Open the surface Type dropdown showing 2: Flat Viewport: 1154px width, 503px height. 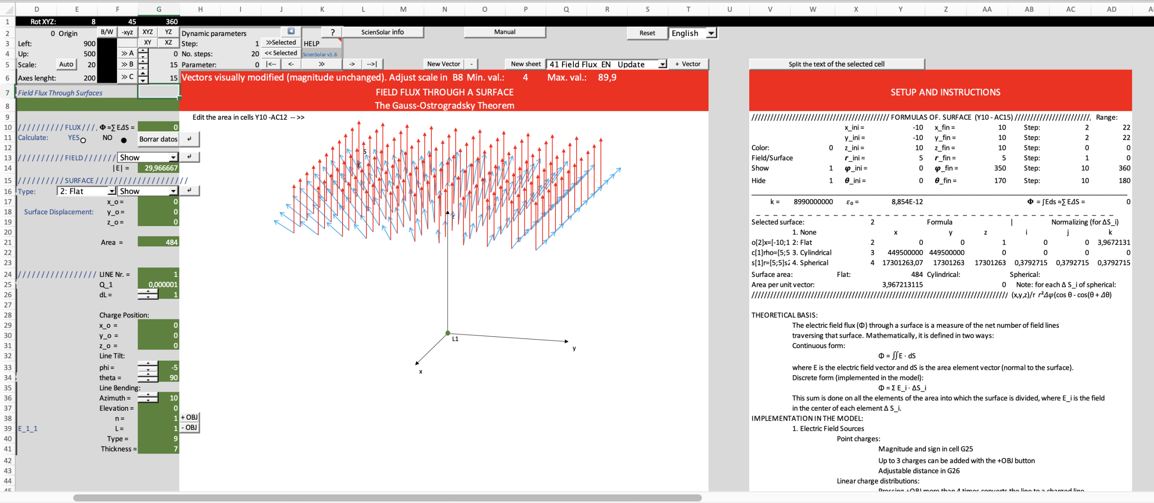(x=111, y=191)
